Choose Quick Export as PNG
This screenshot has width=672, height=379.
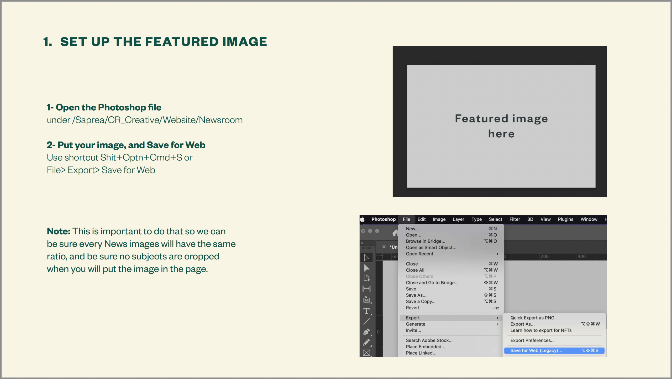pos(554,318)
